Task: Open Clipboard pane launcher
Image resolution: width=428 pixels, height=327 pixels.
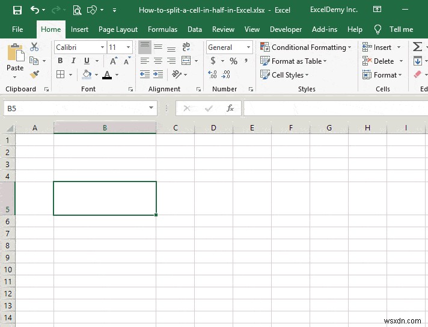Action: pyautogui.click(x=47, y=89)
